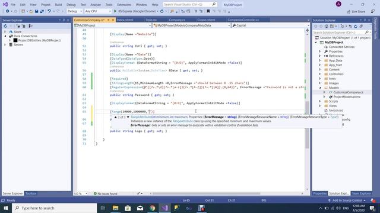Open the MyDBProject navigation dropdown
This screenshot has width=380, height=213.
pyautogui.click(x=113, y=25)
